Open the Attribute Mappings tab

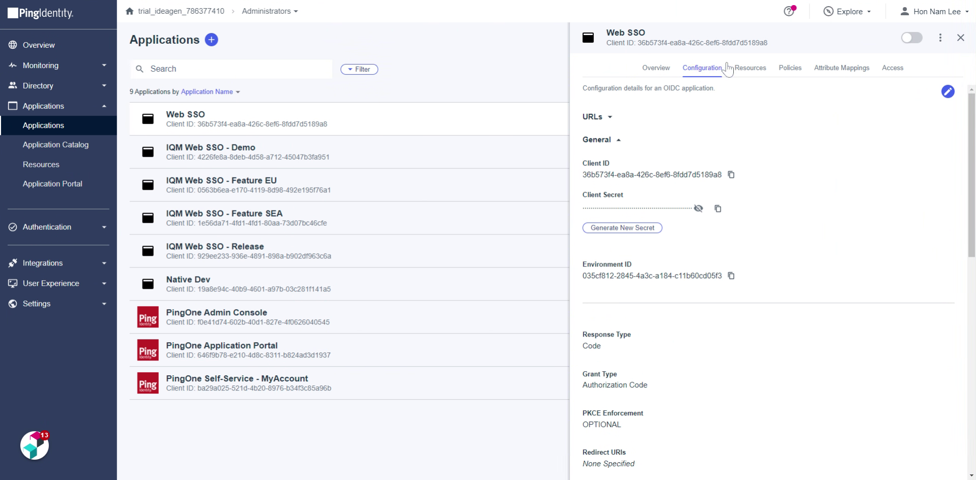coord(842,68)
